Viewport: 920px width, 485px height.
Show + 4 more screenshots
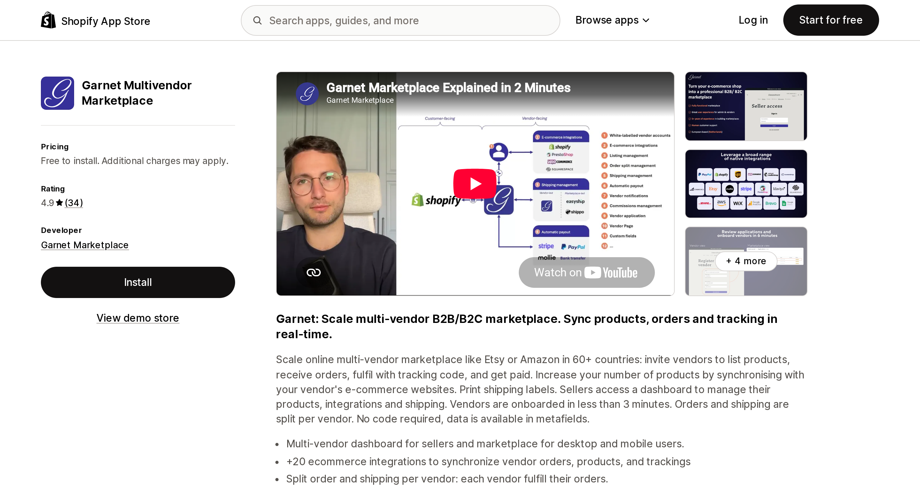click(746, 261)
